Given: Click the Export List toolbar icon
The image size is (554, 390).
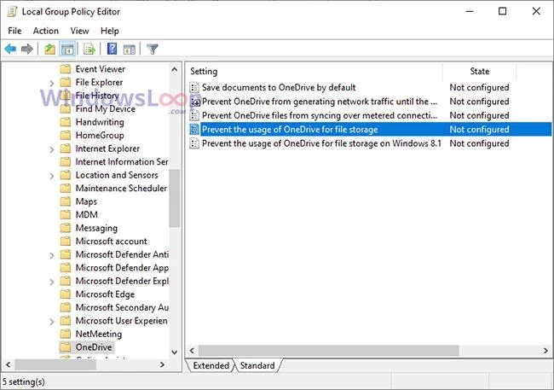Looking at the screenshot, I should click(89, 49).
